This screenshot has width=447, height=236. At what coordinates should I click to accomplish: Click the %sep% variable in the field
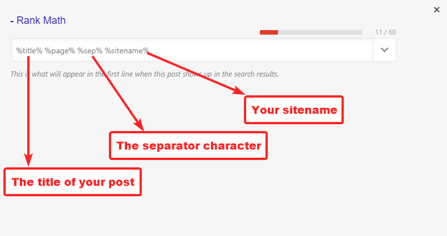click(90, 50)
